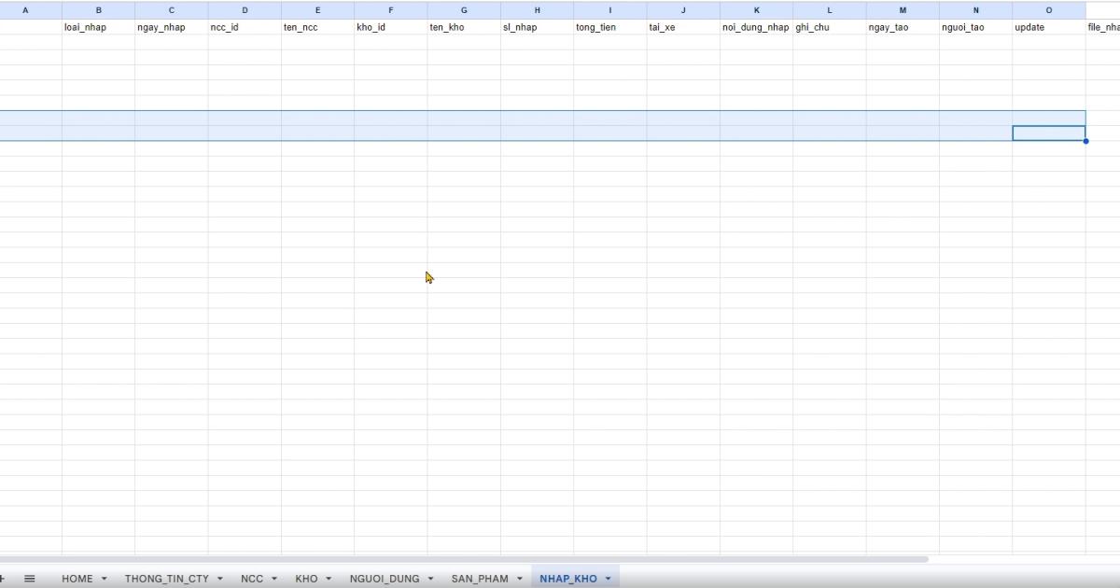Switch to the NCC sheet tab
Image resolution: width=1120 pixels, height=588 pixels.
point(252,579)
